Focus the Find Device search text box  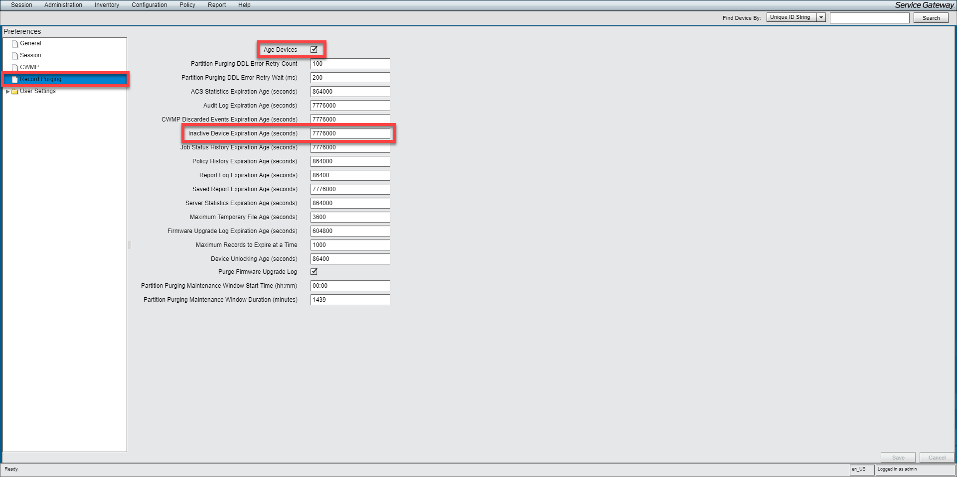click(869, 18)
